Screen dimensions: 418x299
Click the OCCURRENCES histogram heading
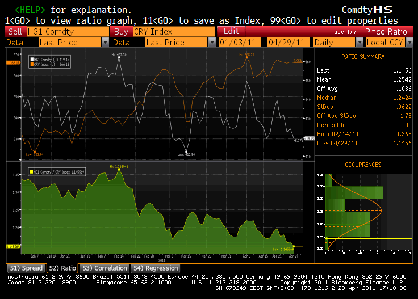[363, 165]
